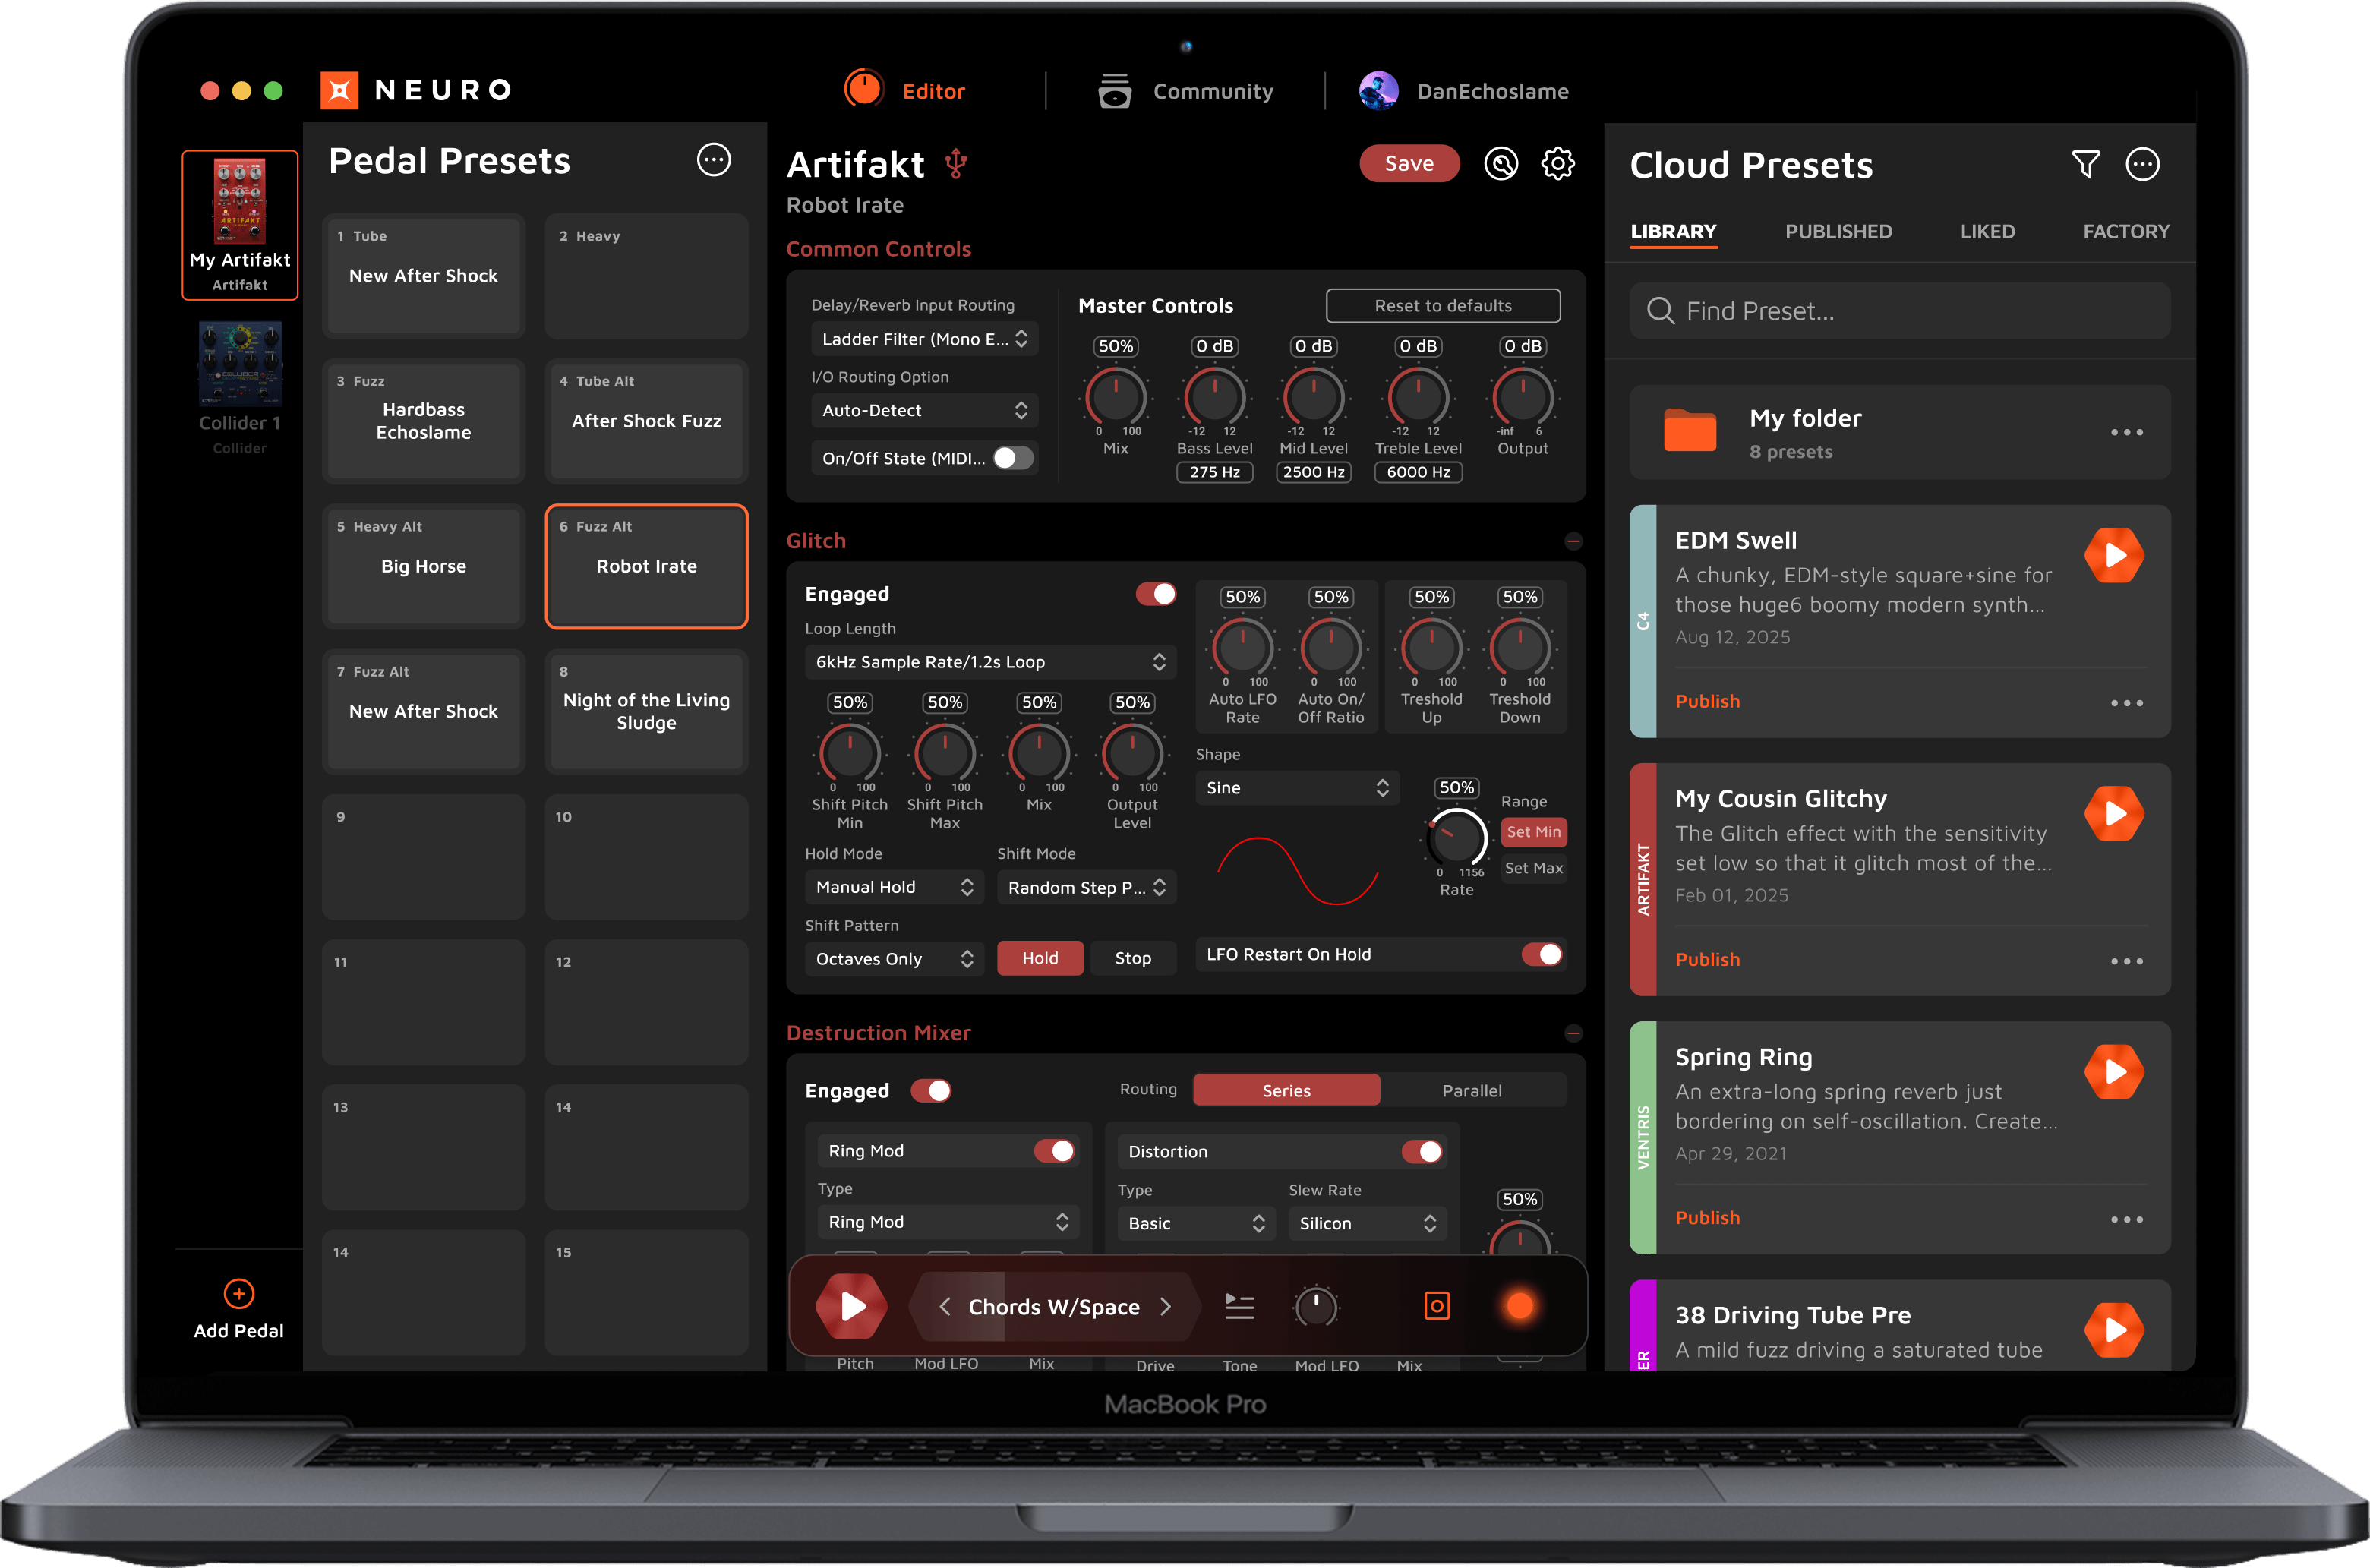Click the Reset to defaults button

1442,306
